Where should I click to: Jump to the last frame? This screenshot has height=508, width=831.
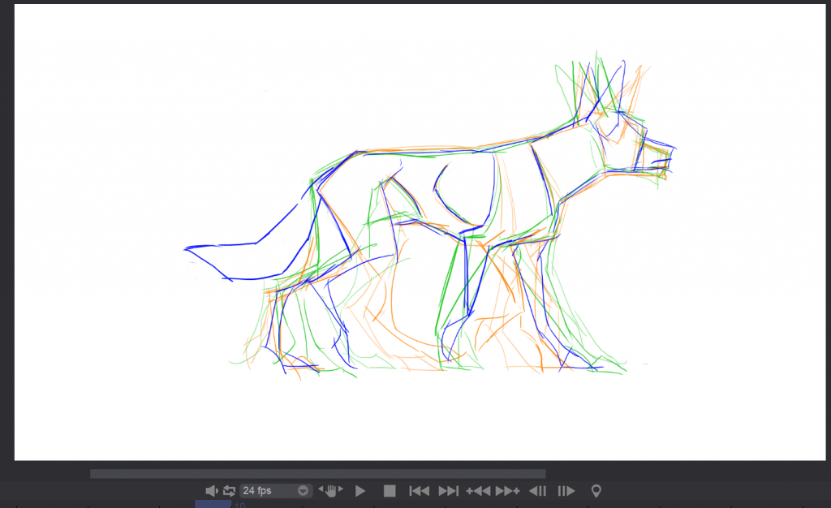[x=448, y=491]
